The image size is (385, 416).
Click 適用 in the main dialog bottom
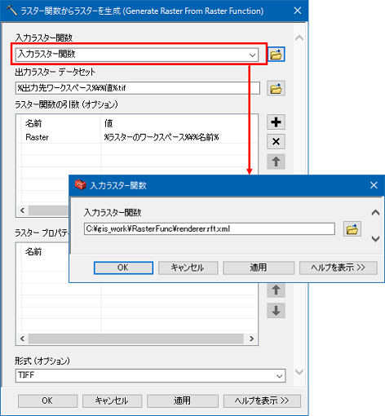pyautogui.click(x=183, y=401)
